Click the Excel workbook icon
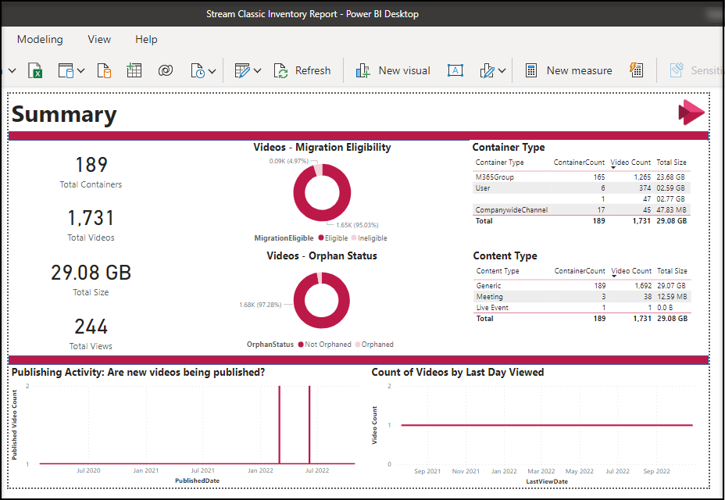 point(35,71)
